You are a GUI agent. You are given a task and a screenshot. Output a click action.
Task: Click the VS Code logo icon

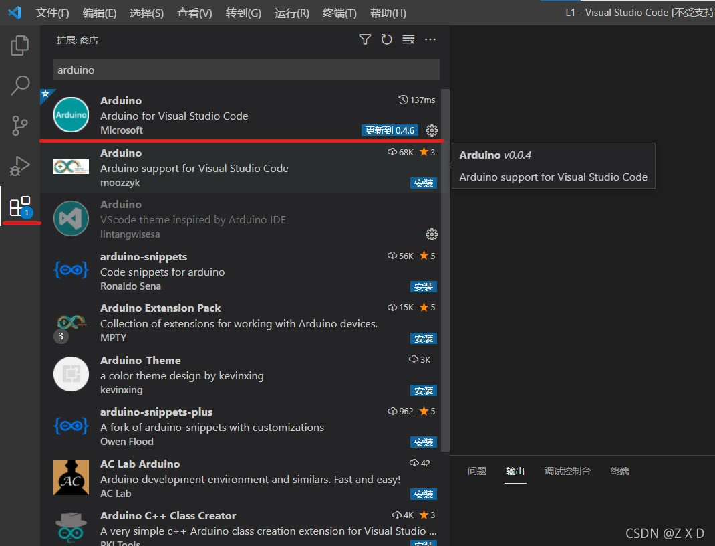pyautogui.click(x=15, y=12)
